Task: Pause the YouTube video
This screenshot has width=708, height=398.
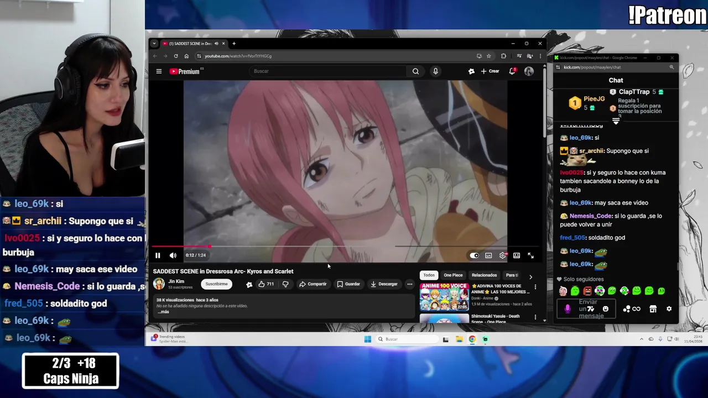Action: [x=158, y=255]
